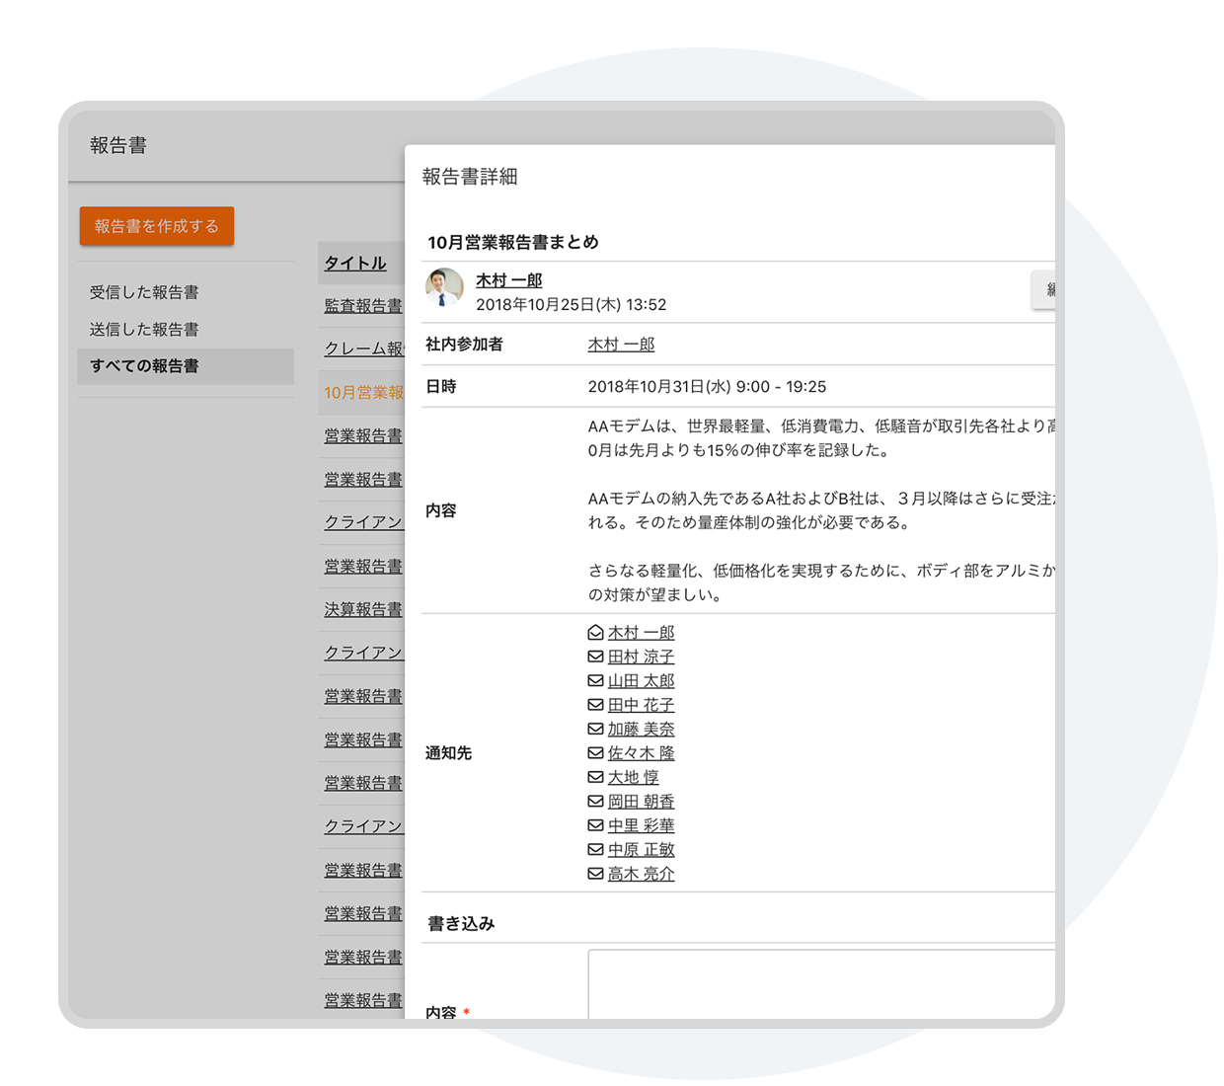The height and width of the screenshot is (1086, 1224).
Task: Click the envelope icon beside 岡田 朝香
Action: tap(594, 801)
